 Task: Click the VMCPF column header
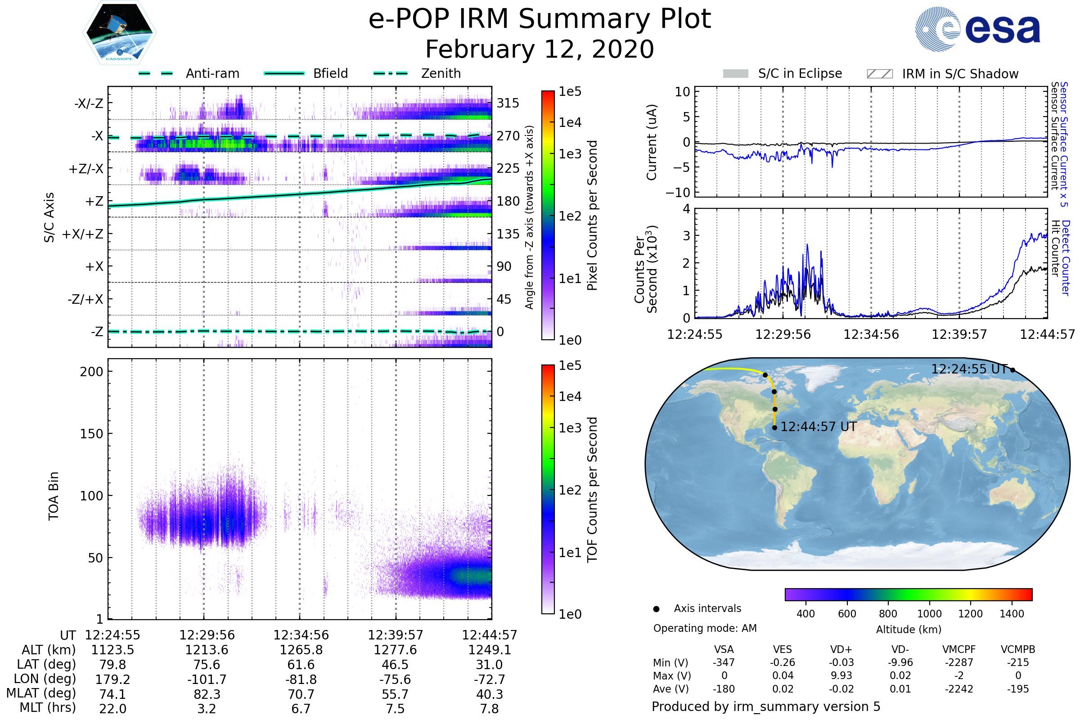[959, 650]
